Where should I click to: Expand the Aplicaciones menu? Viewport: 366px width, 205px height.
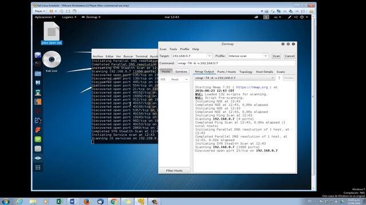45,17
